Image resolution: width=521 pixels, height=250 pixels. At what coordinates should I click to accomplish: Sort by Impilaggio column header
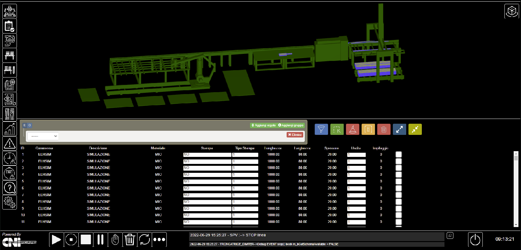[381, 148]
